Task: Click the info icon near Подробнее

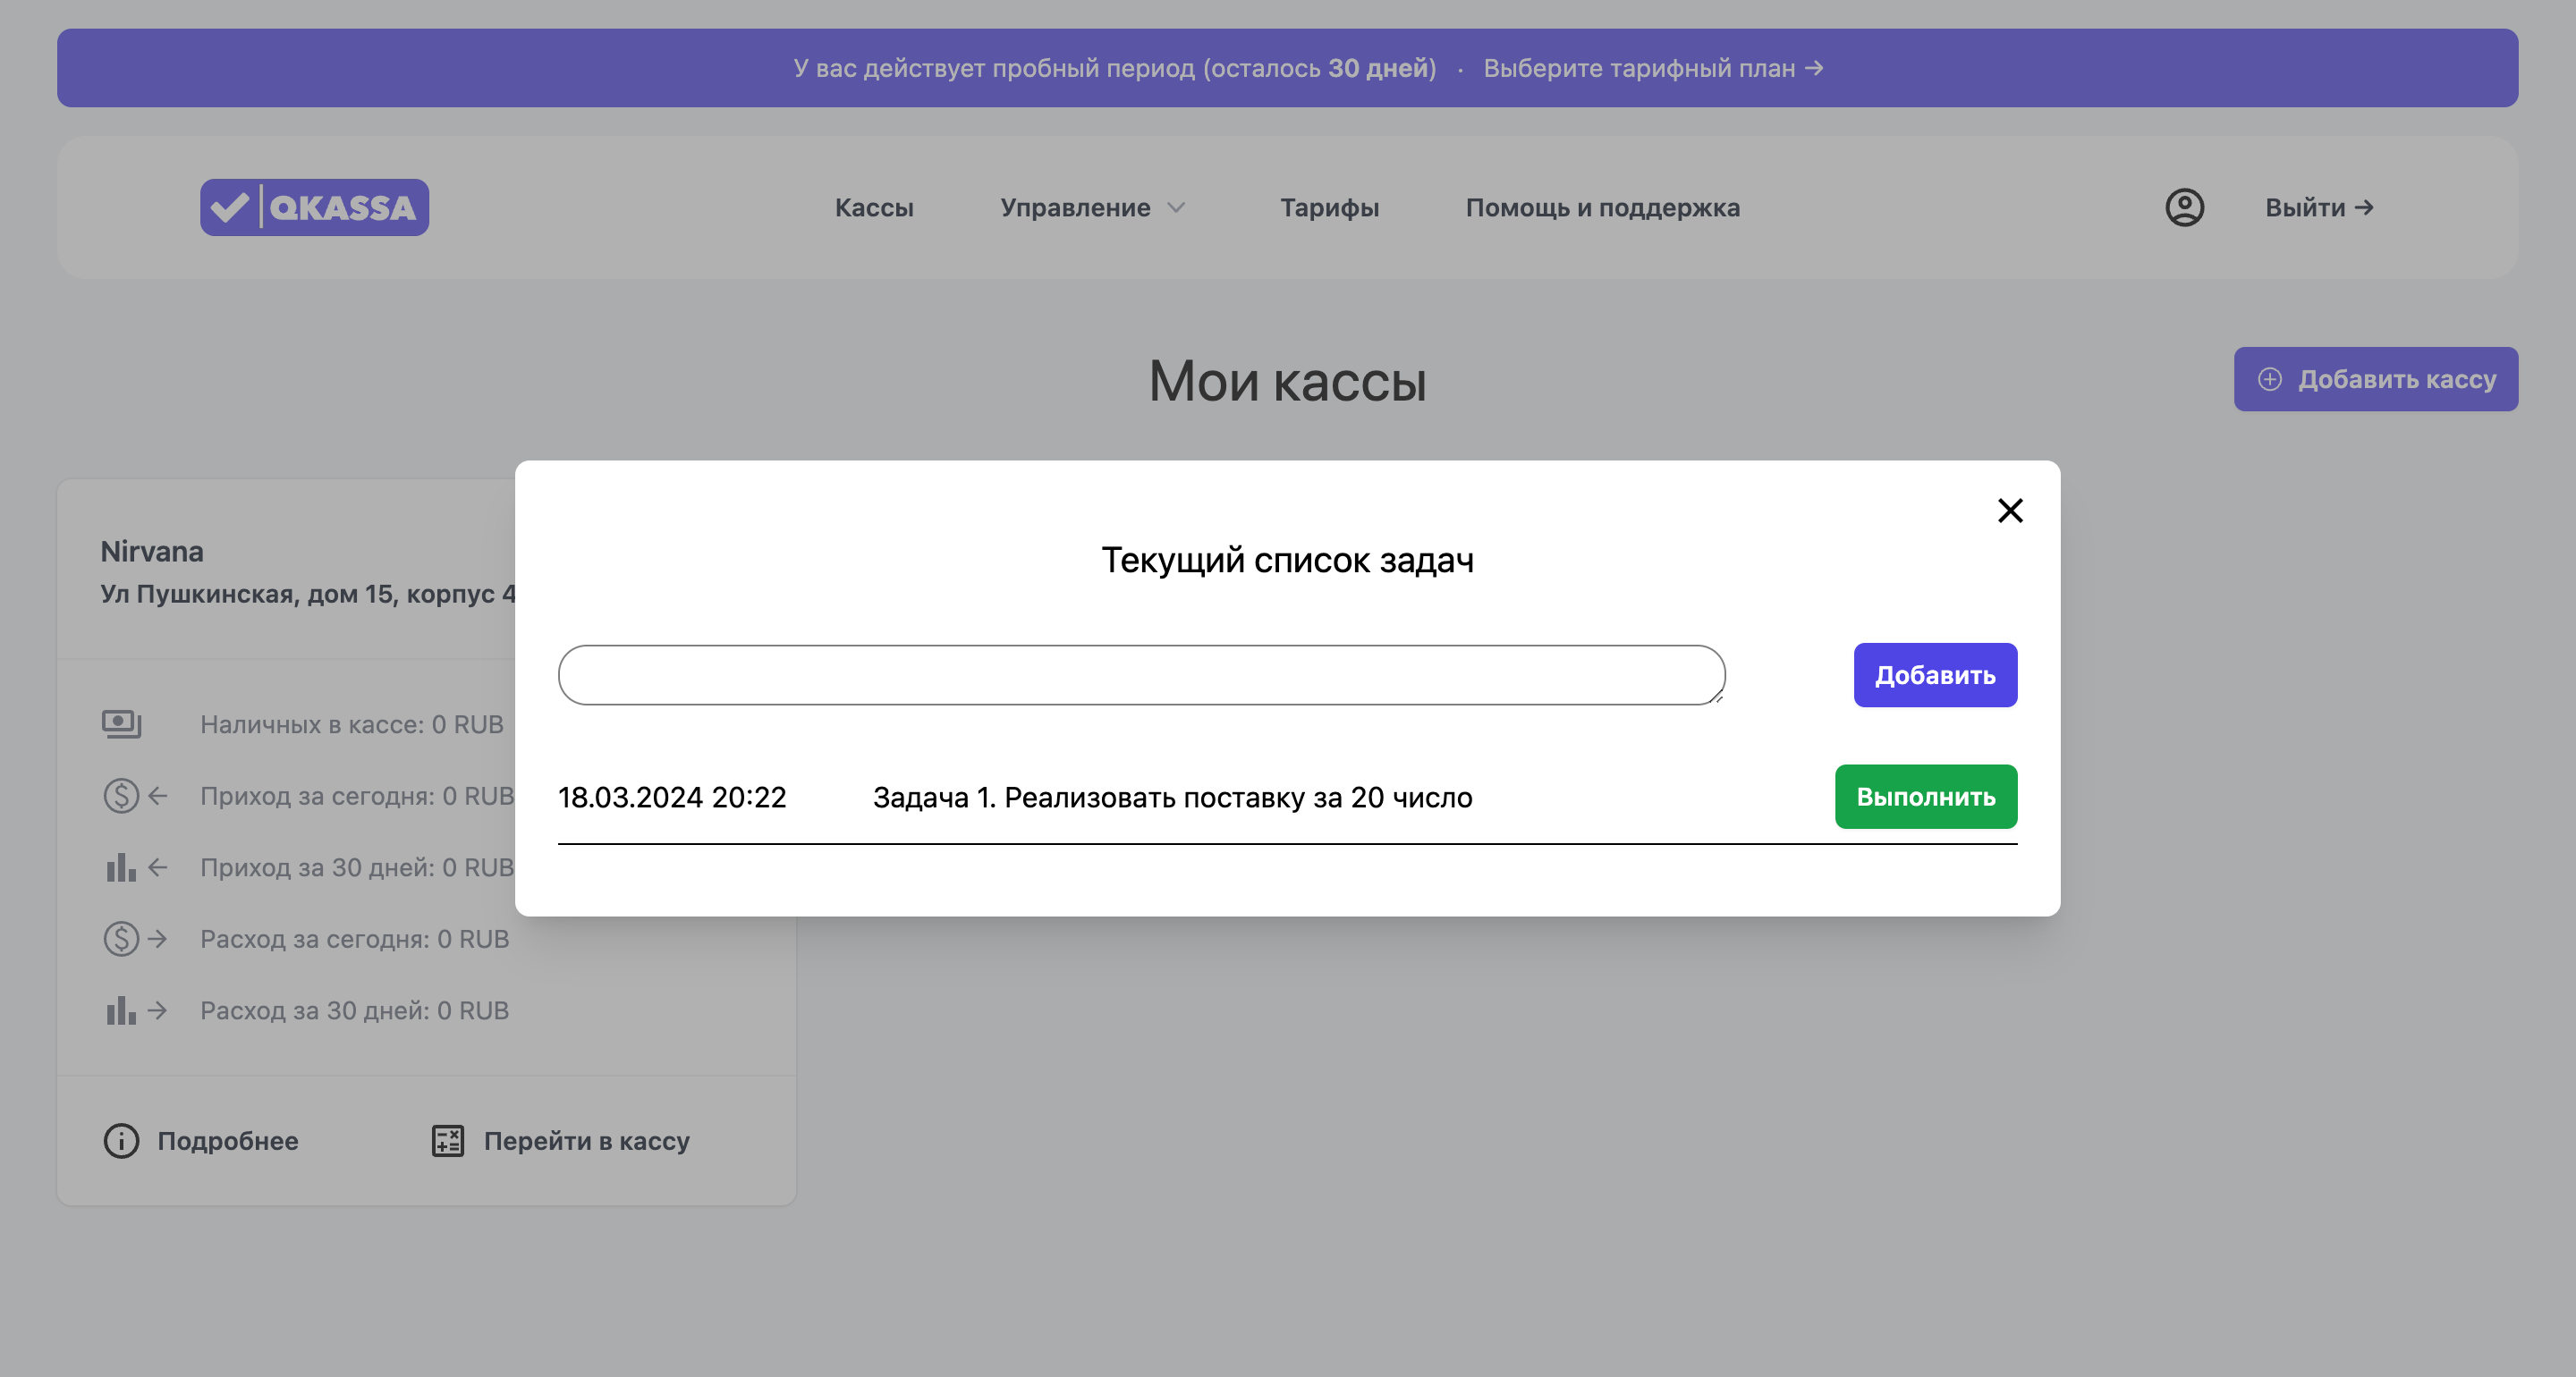Action: click(121, 1141)
